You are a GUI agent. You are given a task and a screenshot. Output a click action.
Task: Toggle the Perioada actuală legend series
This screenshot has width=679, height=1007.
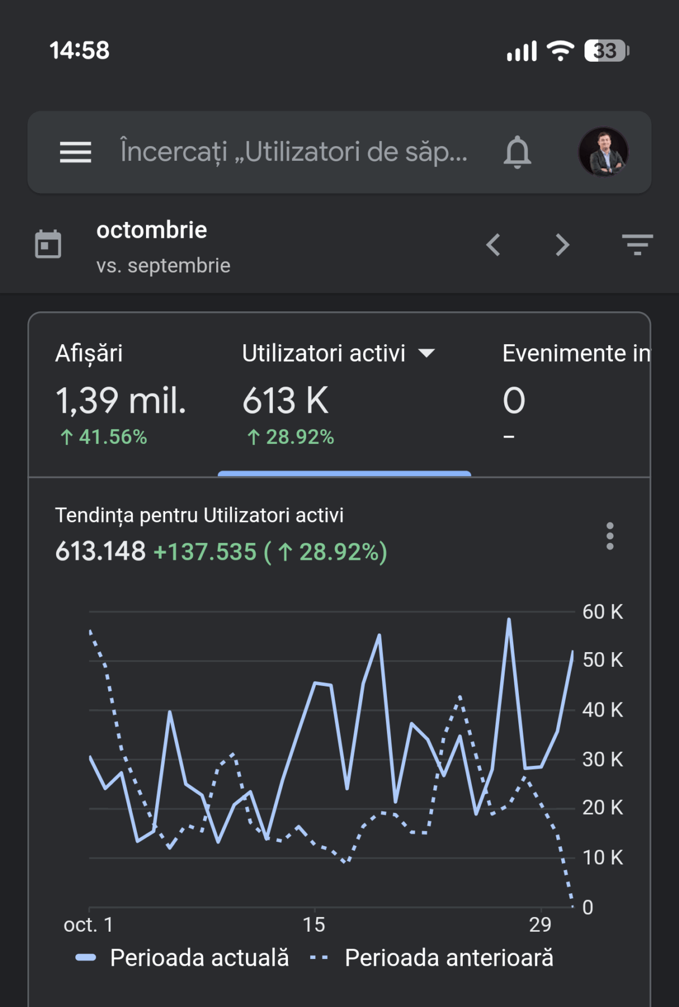[182, 958]
